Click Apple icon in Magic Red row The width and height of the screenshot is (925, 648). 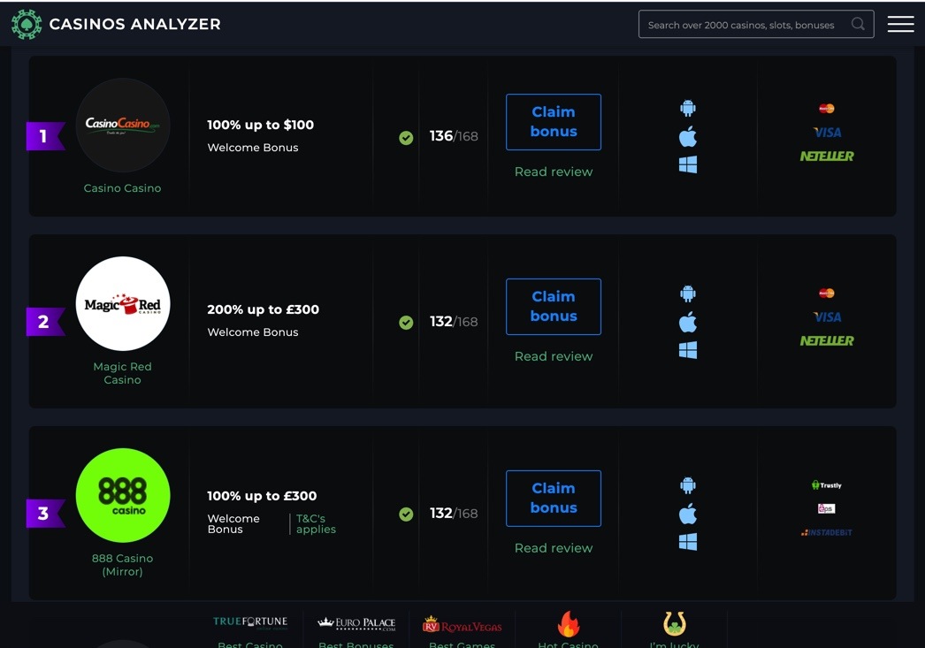pos(688,322)
